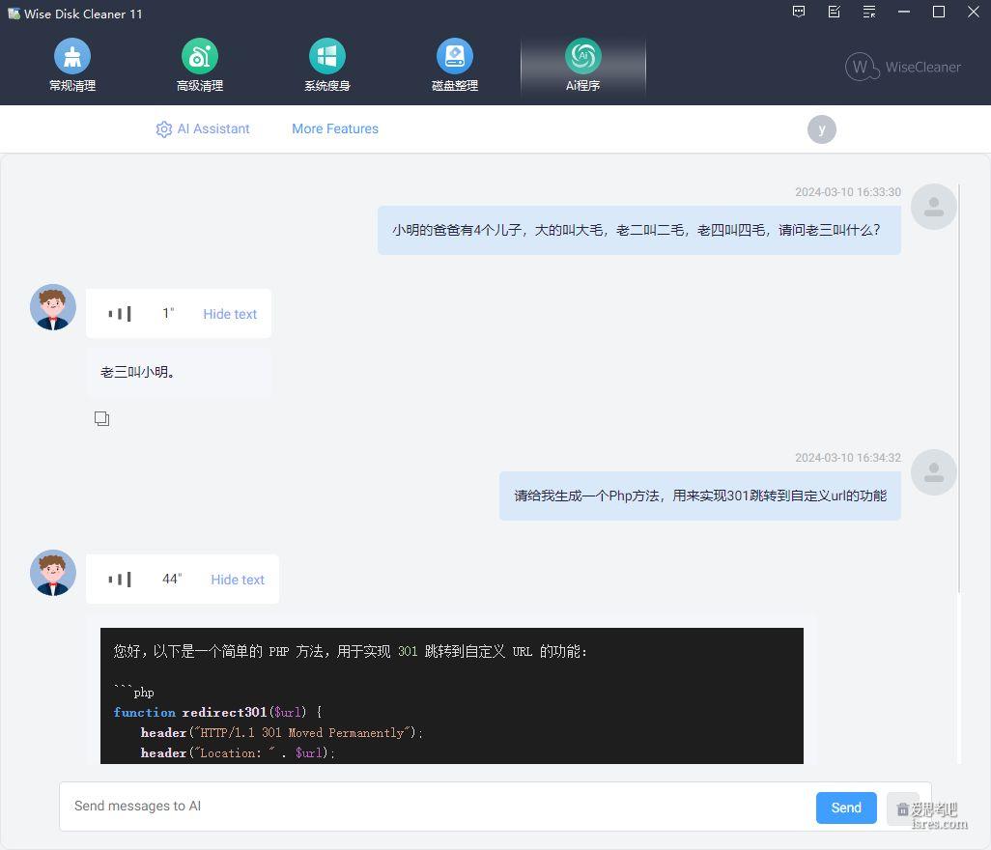
Task: Open the menu list icon in title bar
Action: coord(869,12)
